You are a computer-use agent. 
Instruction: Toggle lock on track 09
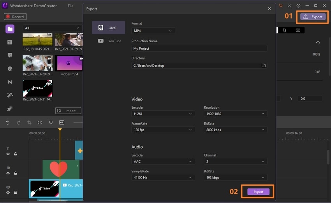pos(16,193)
